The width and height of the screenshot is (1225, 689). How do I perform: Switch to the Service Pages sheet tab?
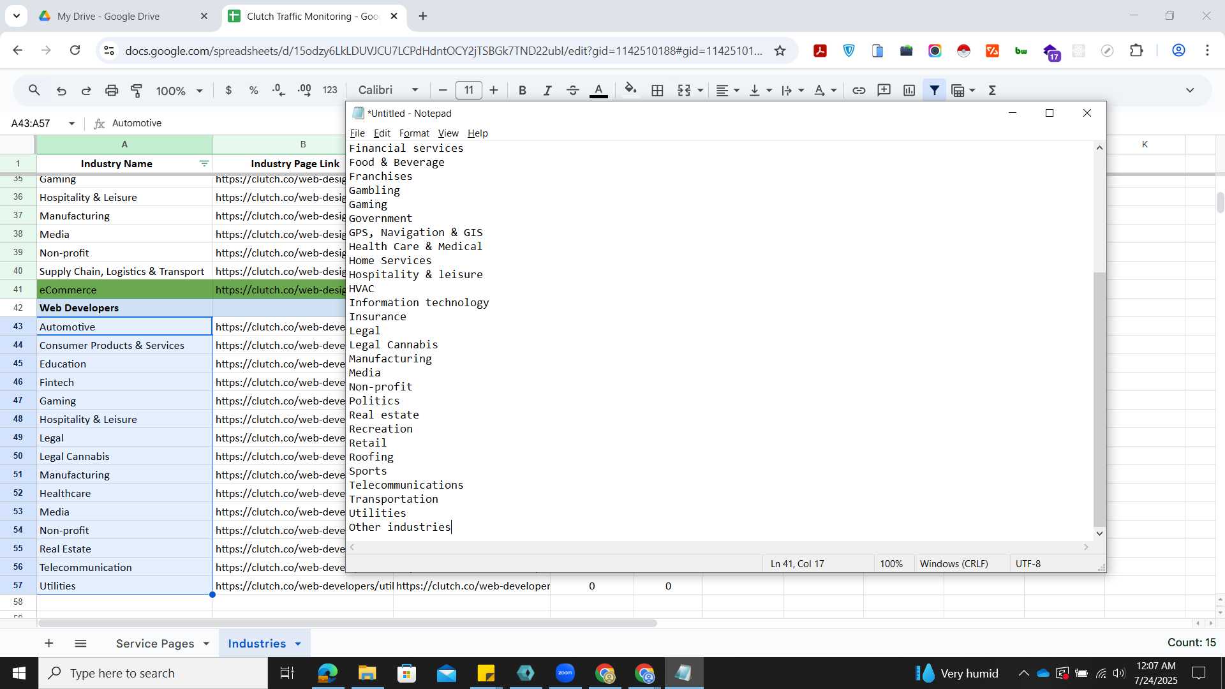[155, 644]
